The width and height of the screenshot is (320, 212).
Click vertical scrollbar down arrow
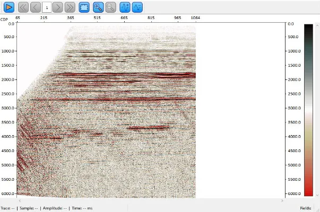tap(317, 195)
